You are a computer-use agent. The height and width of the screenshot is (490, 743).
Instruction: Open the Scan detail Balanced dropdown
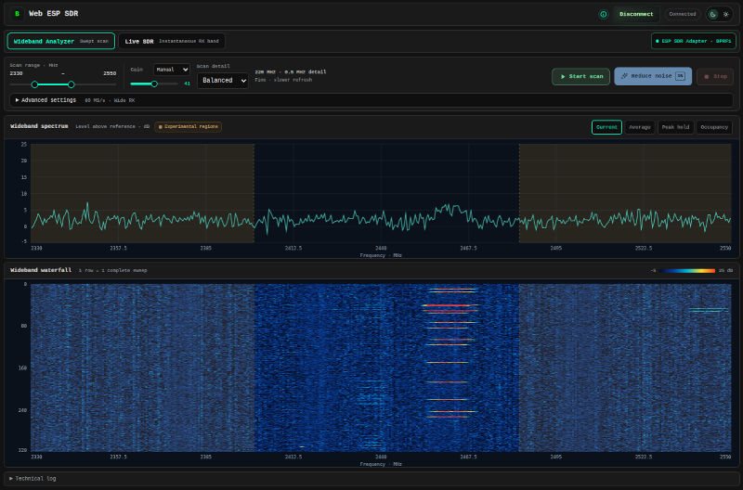tap(222, 81)
